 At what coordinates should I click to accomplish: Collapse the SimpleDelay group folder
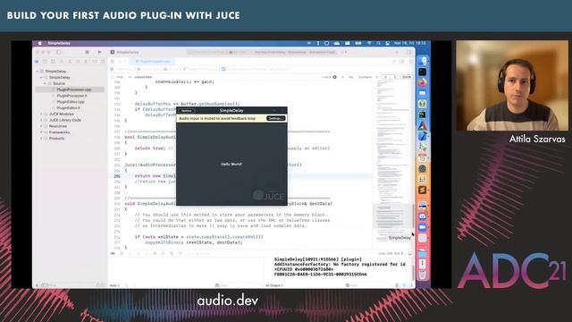click(41, 78)
